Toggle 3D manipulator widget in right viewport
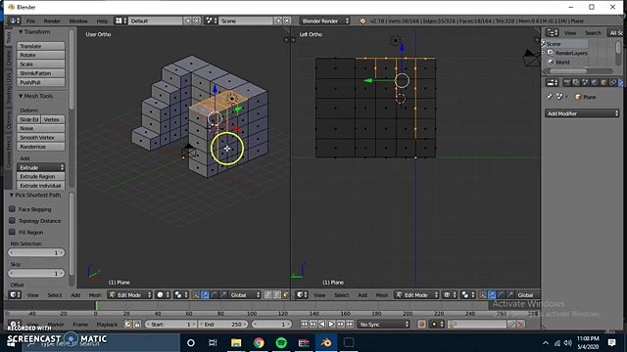The width and height of the screenshot is (627, 352). point(482,295)
